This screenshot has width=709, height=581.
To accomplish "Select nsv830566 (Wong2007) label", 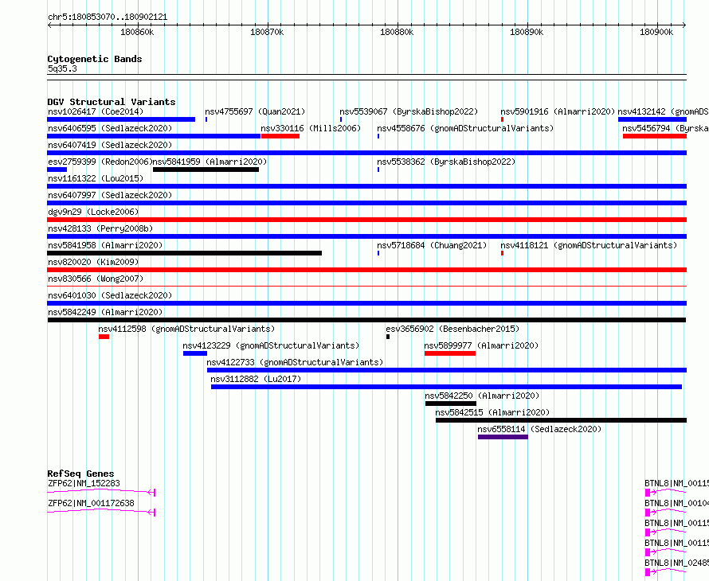I will pyautogui.click(x=96, y=279).
